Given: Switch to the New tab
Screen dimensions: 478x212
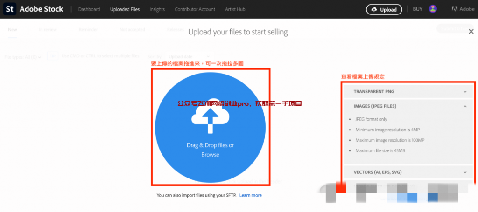Looking at the screenshot, I should (13, 30).
